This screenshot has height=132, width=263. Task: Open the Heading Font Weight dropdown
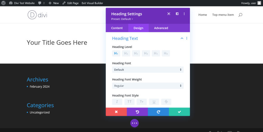(x=148, y=86)
